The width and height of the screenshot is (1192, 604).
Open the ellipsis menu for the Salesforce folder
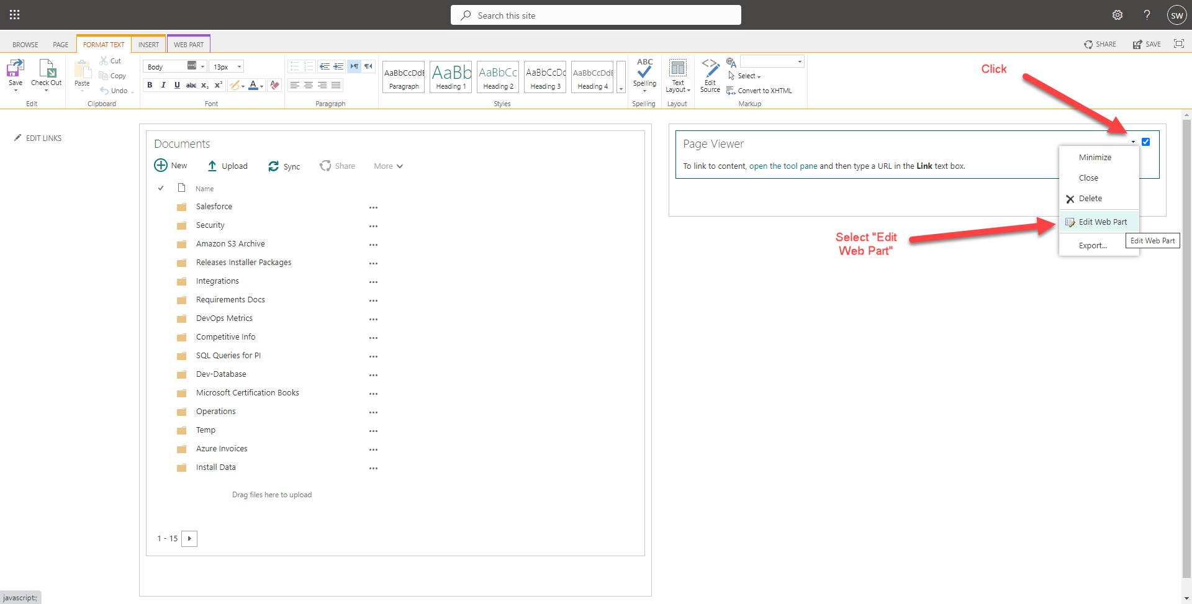click(x=373, y=207)
